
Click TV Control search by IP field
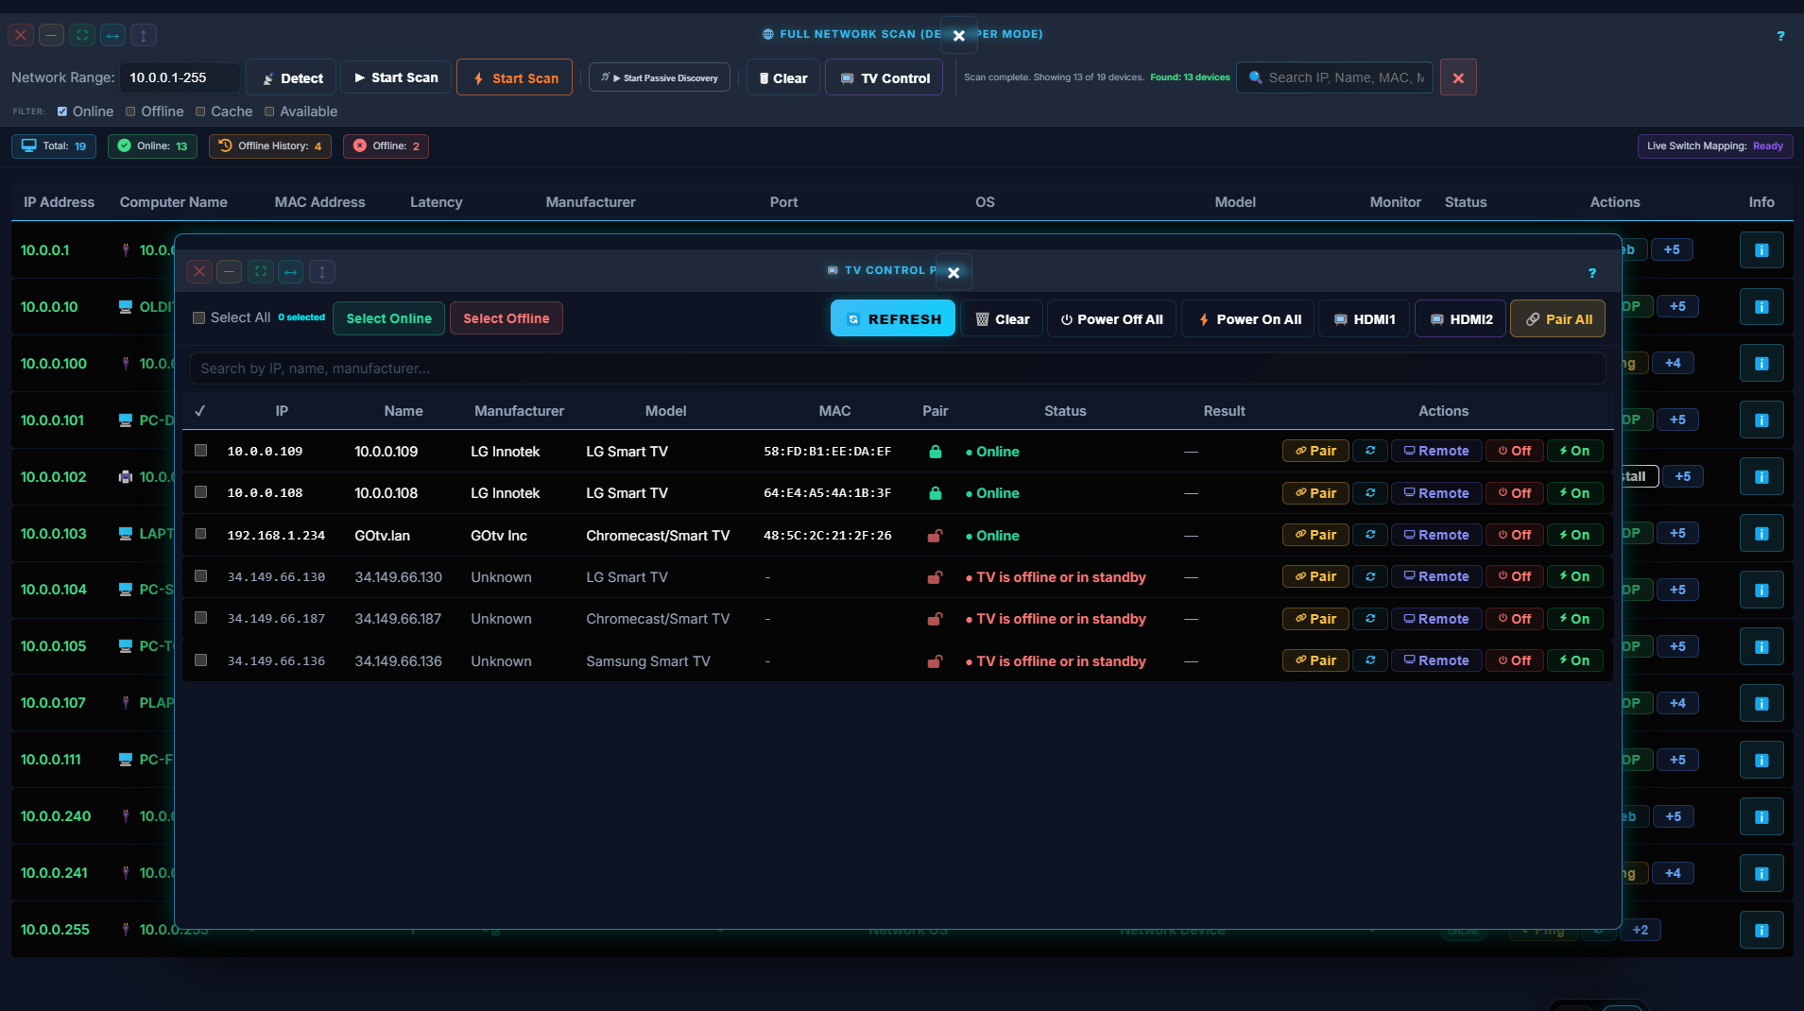[898, 368]
